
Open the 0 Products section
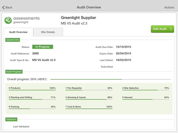tap(32, 88)
